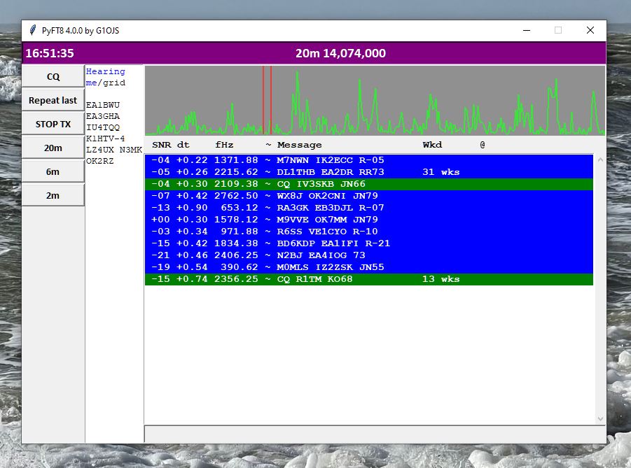The height and width of the screenshot is (468, 631).
Task: Select the N2BJ EA4IOG 73 message
Action: pyautogui.click(x=368, y=255)
